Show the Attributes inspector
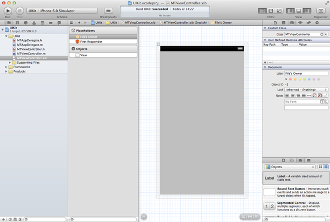The width and height of the screenshot is (330, 222). pyautogui.click(x=300, y=23)
